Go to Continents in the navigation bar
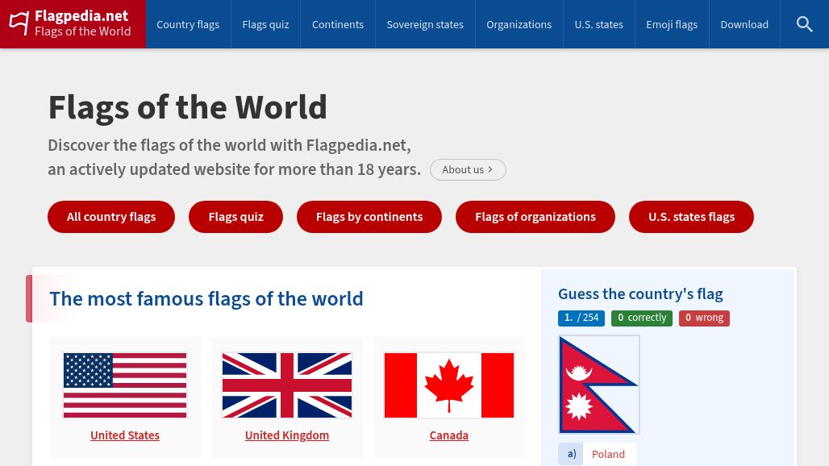The height and width of the screenshot is (466, 829). pyautogui.click(x=338, y=24)
